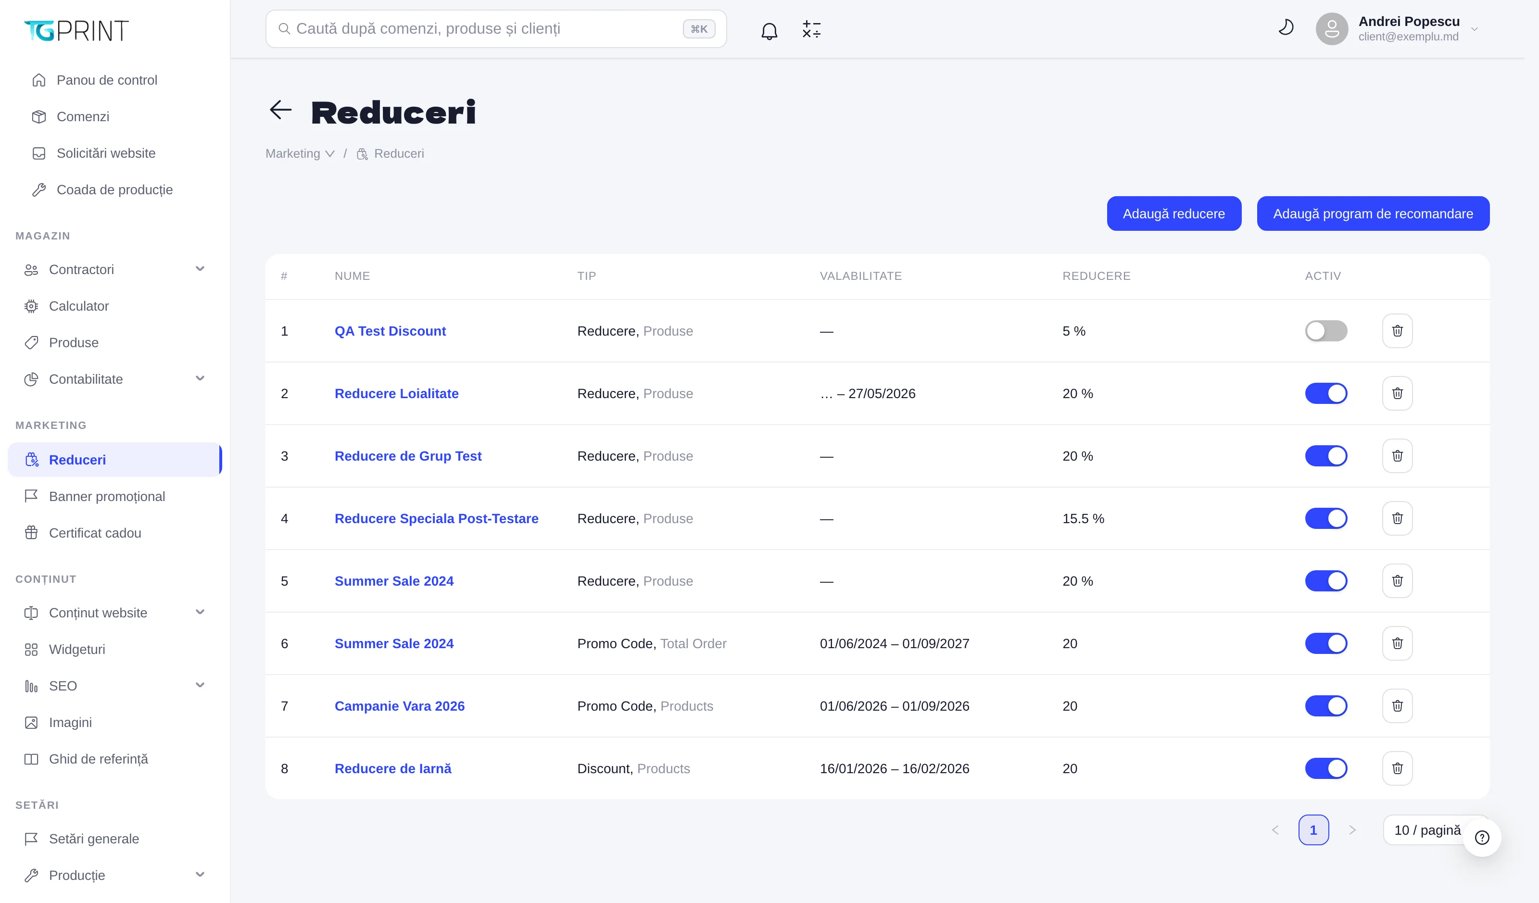Screen dimensions: 1539x903
Task: Click the back arrow beside Reduceri title
Action: pos(281,111)
